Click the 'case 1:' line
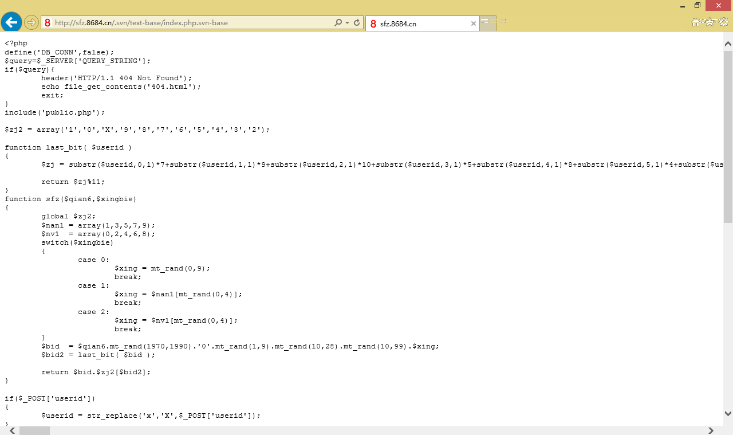Viewport: 733px width, 435px height. (94, 285)
